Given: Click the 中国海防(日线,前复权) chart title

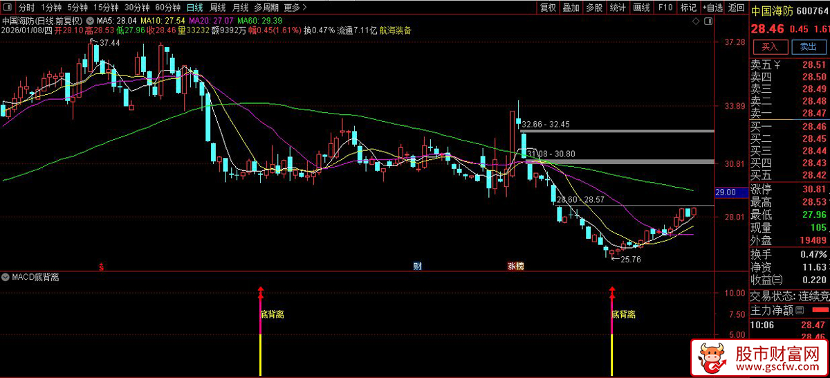Looking at the screenshot, I should [43, 21].
